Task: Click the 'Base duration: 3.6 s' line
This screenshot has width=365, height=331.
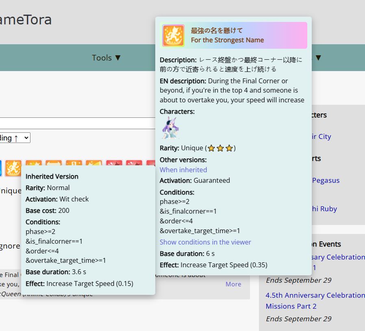Action: 56,272
